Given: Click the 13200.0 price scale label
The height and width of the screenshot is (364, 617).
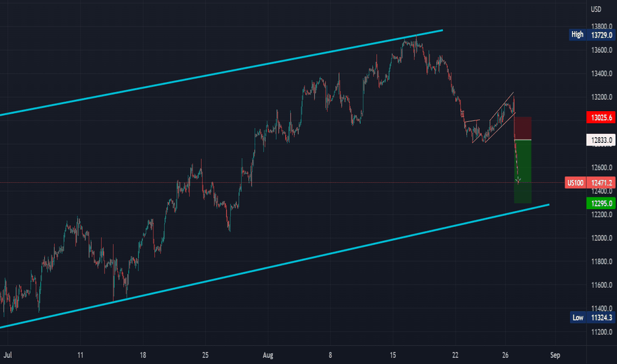Looking at the screenshot, I should (x=602, y=97).
